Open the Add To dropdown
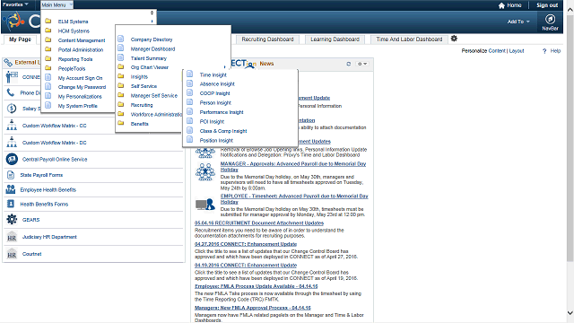The width and height of the screenshot is (574, 323). tap(518, 22)
